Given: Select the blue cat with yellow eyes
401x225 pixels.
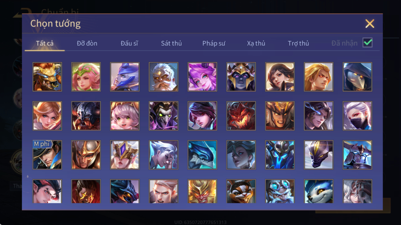Looking at the screenshot, I should click(319, 191).
